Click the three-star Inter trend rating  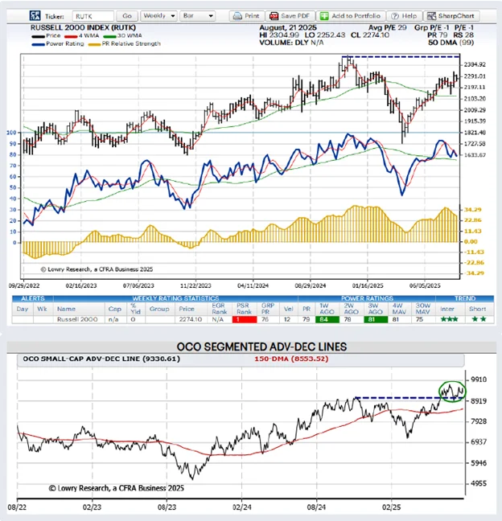[x=449, y=319]
